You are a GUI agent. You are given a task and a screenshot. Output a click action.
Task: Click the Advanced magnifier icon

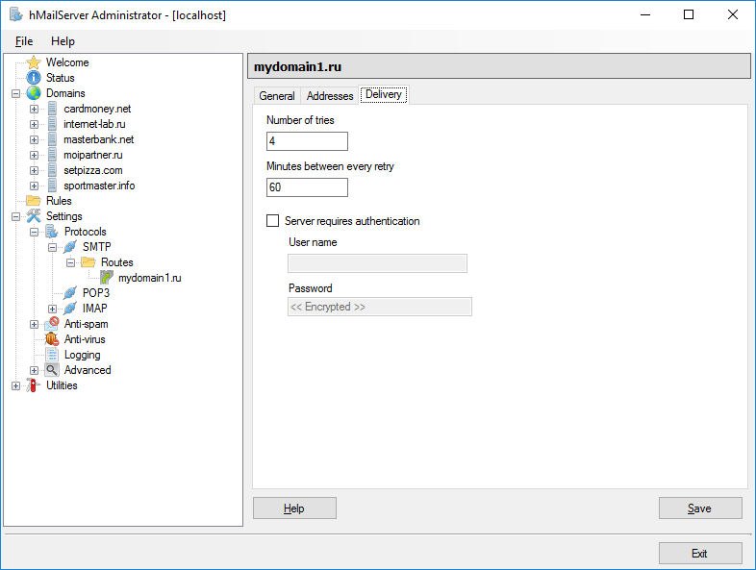click(52, 370)
